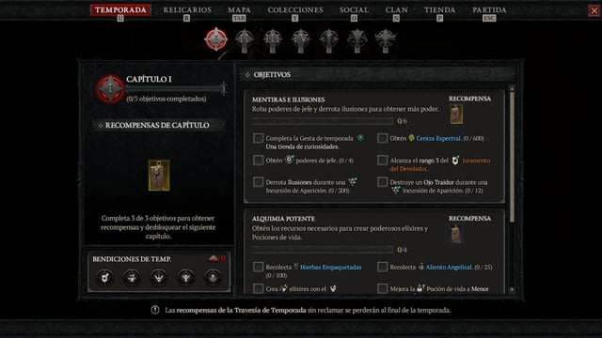Click the third seasonal blessing icon
This screenshot has width=602, height=338.
(159, 278)
